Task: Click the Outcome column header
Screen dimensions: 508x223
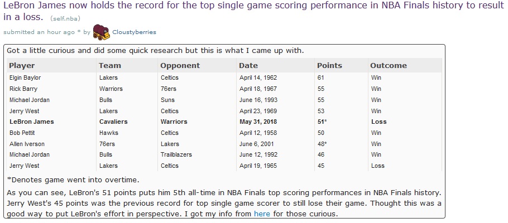Action: [389, 65]
